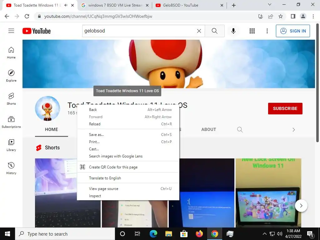This screenshot has height=240, width=320.
Task: Mute the tab via speaker icon
Action: click(x=66, y=5)
